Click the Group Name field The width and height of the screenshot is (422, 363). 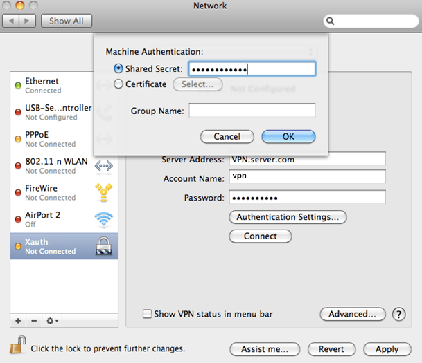tap(252, 110)
